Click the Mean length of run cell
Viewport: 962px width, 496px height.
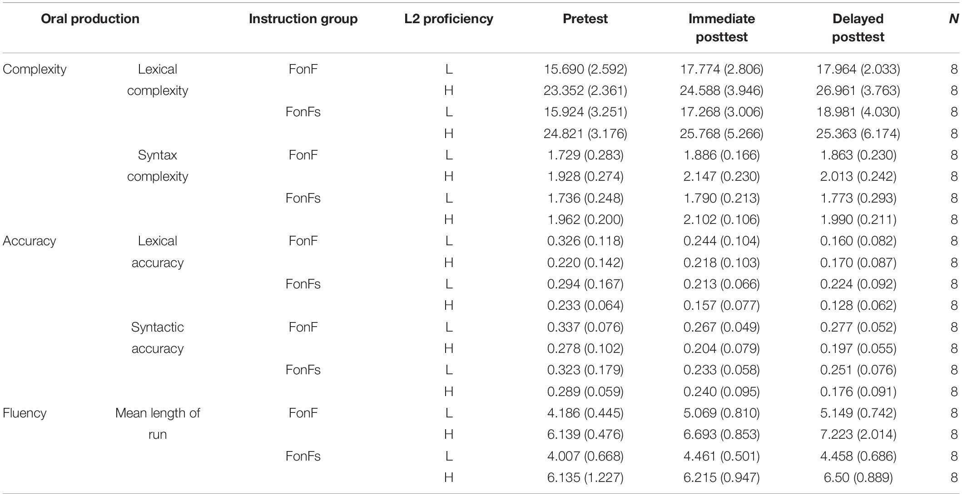(158, 423)
